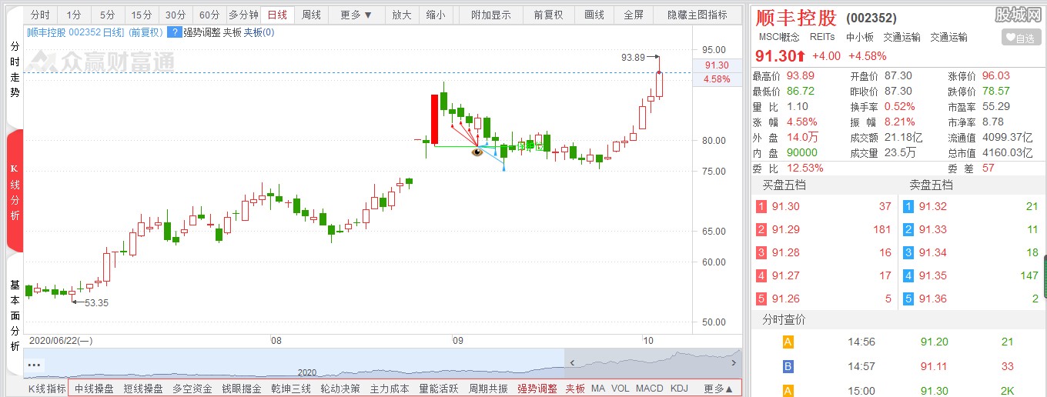Select 轮动决策 indicator
This screenshot has width=1047, height=397.
(x=340, y=389)
